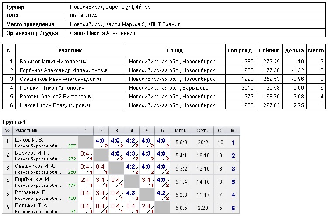Click the Город column header
The height and width of the screenshot is (216, 328).
[175, 51]
